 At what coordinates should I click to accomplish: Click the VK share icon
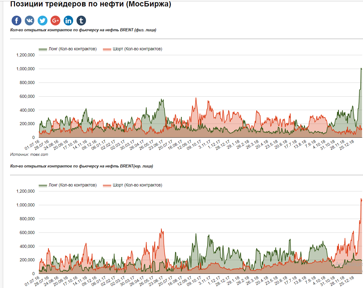click(x=30, y=21)
